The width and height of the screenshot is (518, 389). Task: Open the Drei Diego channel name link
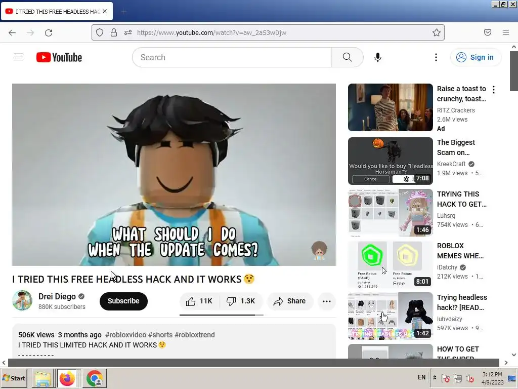[57, 296]
